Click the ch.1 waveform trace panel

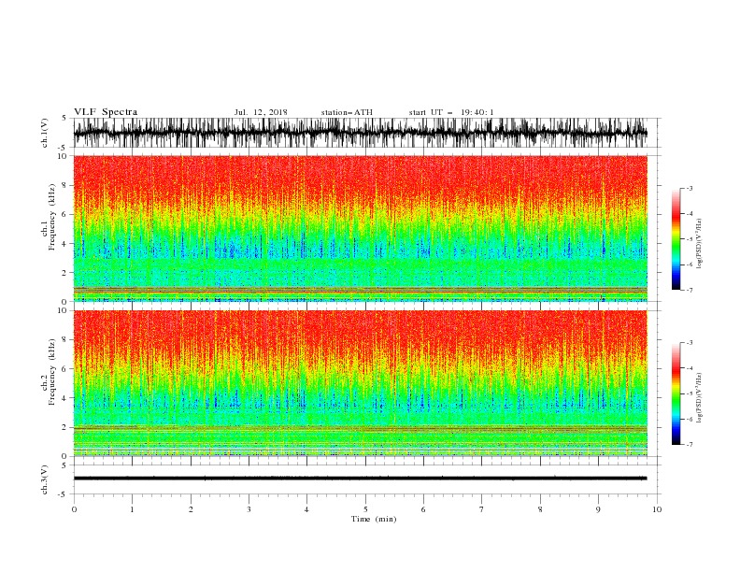click(x=361, y=133)
